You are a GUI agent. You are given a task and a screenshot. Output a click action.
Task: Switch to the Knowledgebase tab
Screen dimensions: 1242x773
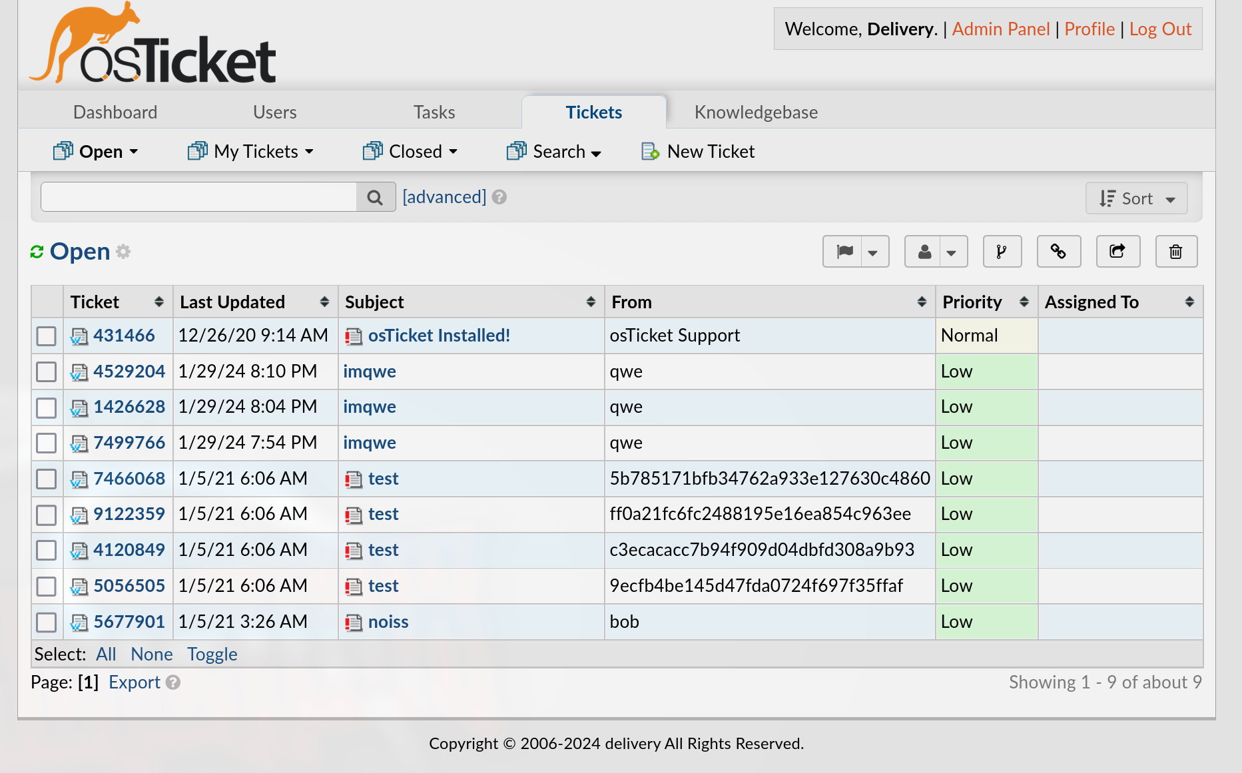(756, 112)
